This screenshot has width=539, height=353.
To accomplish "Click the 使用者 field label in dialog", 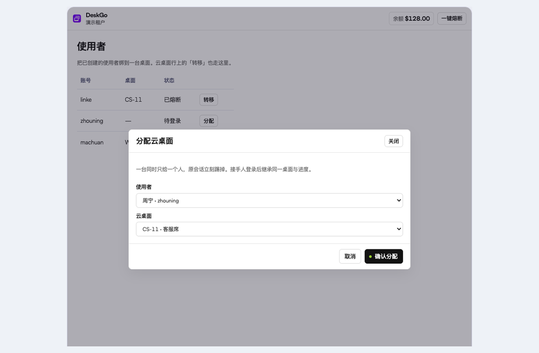I will tap(144, 187).
